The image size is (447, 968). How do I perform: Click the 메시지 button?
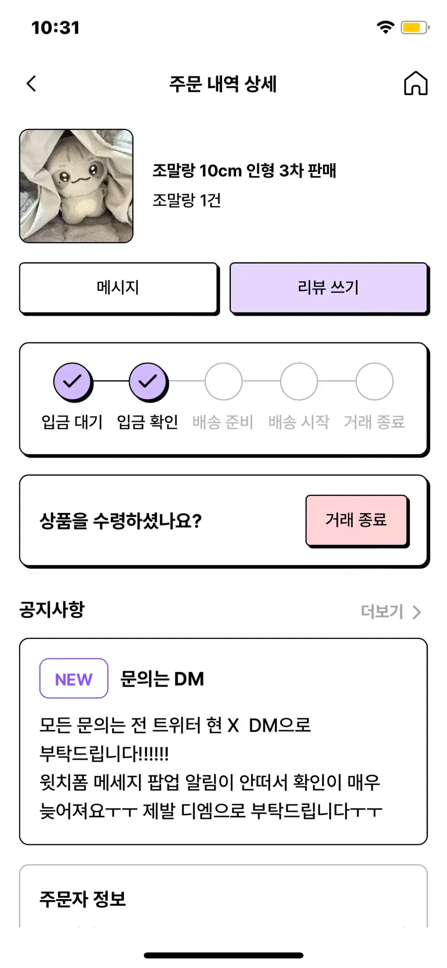click(x=119, y=288)
